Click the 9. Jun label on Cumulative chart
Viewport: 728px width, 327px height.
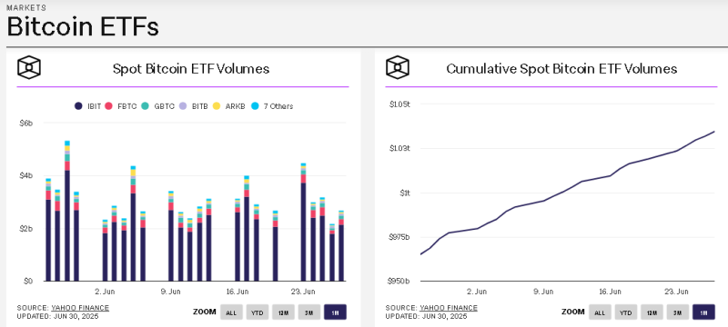543,292
